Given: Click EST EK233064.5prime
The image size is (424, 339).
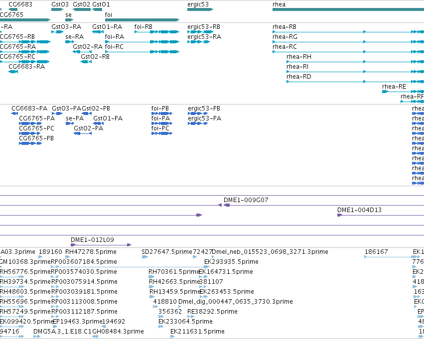Looking at the screenshot, I should tap(161, 326).
